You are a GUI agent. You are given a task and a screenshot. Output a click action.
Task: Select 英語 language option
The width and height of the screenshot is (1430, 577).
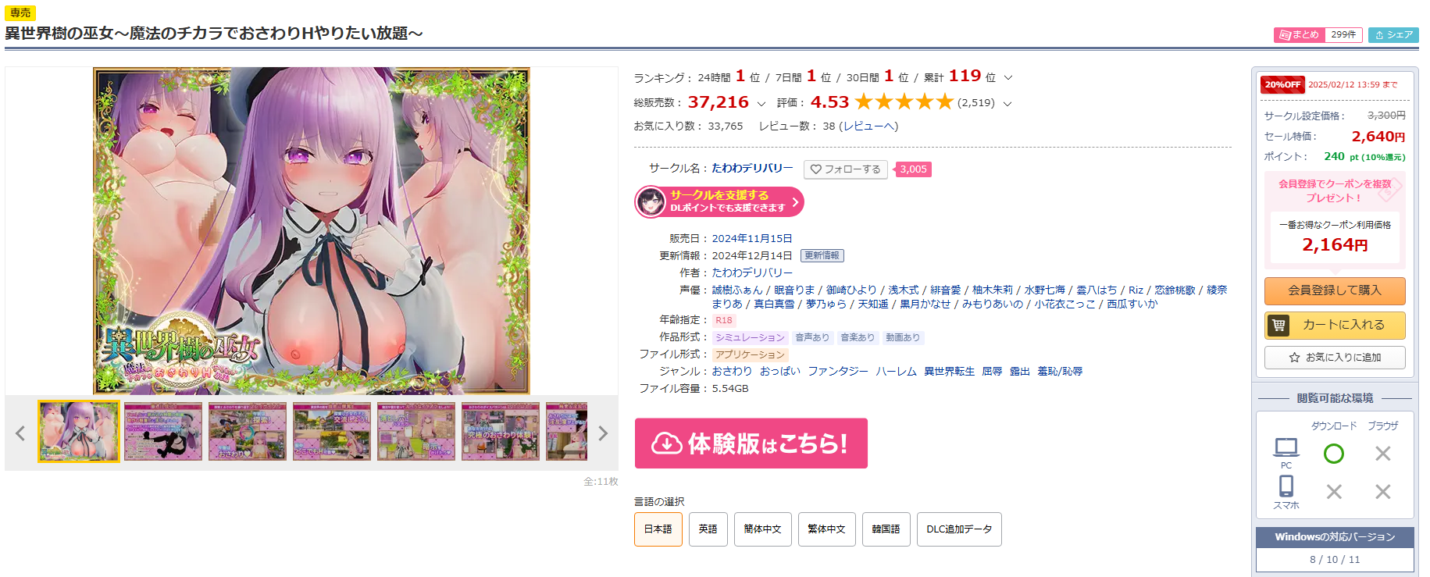click(708, 529)
